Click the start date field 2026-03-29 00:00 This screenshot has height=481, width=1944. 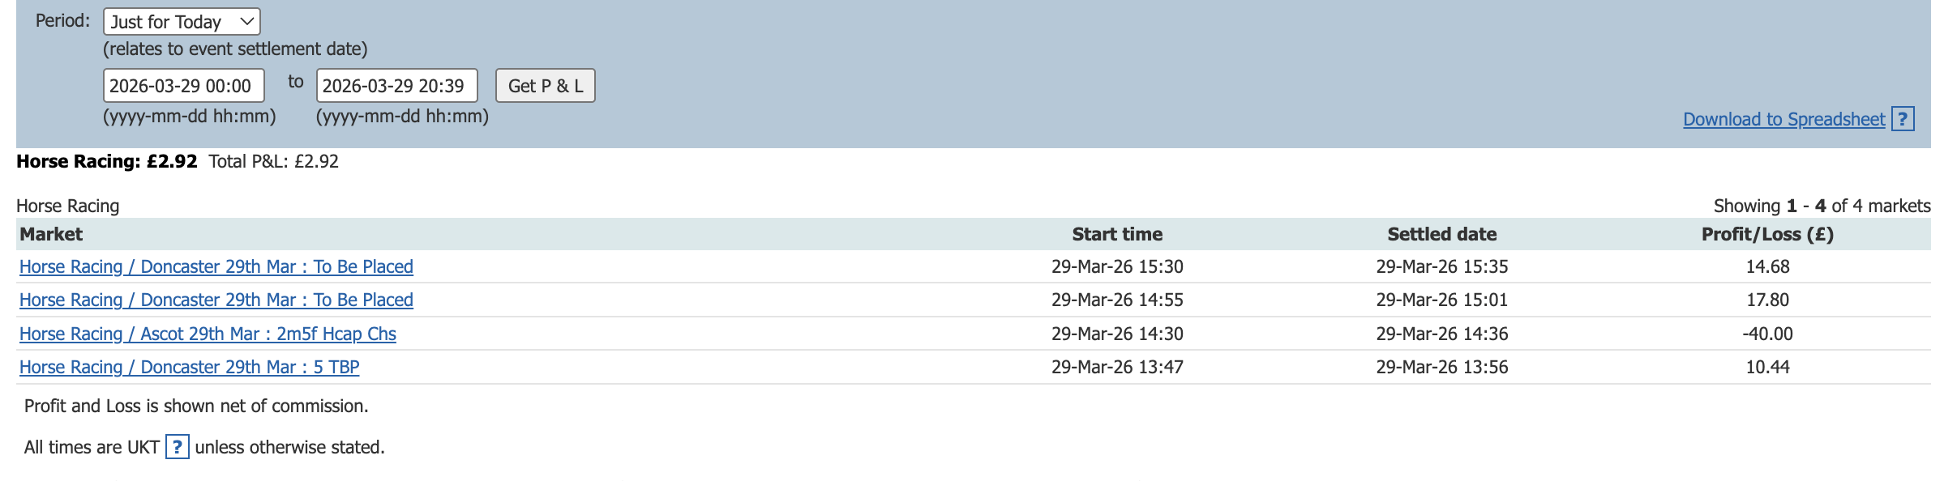[x=183, y=86]
